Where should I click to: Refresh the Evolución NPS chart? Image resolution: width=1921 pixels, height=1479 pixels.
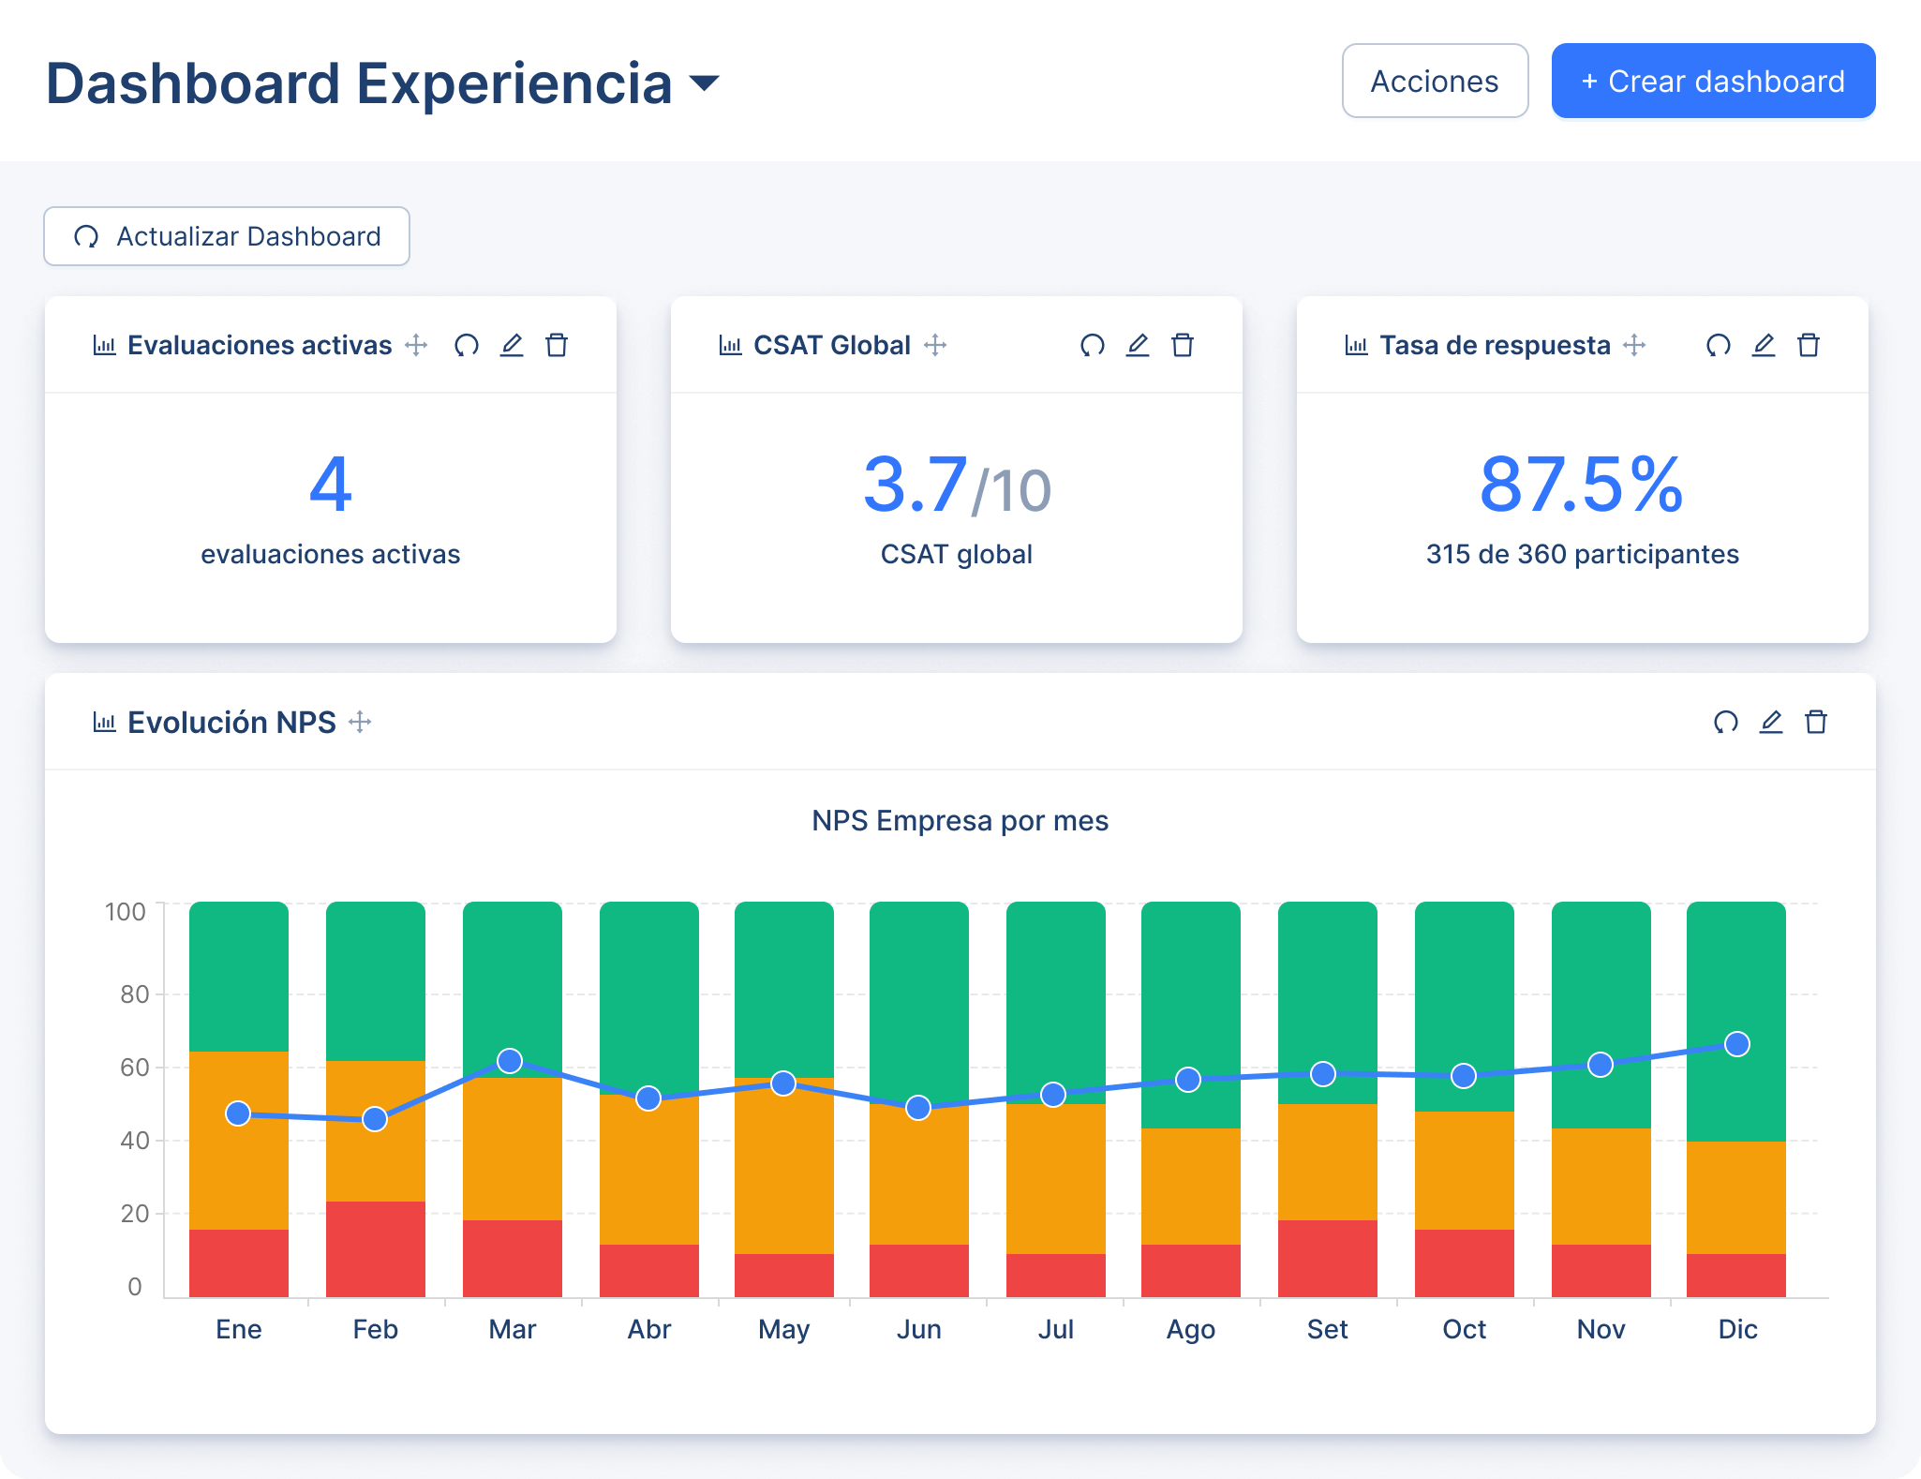pyautogui.click(x=1725, y=722)
